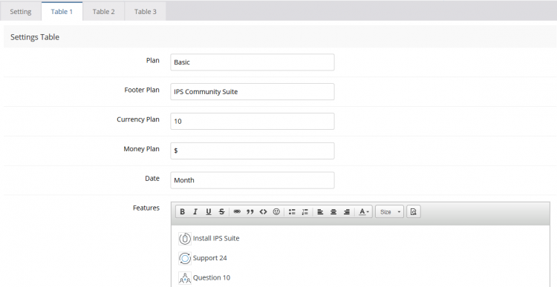
Task: Insert a bulleted list
Action: tap(292, 212)
